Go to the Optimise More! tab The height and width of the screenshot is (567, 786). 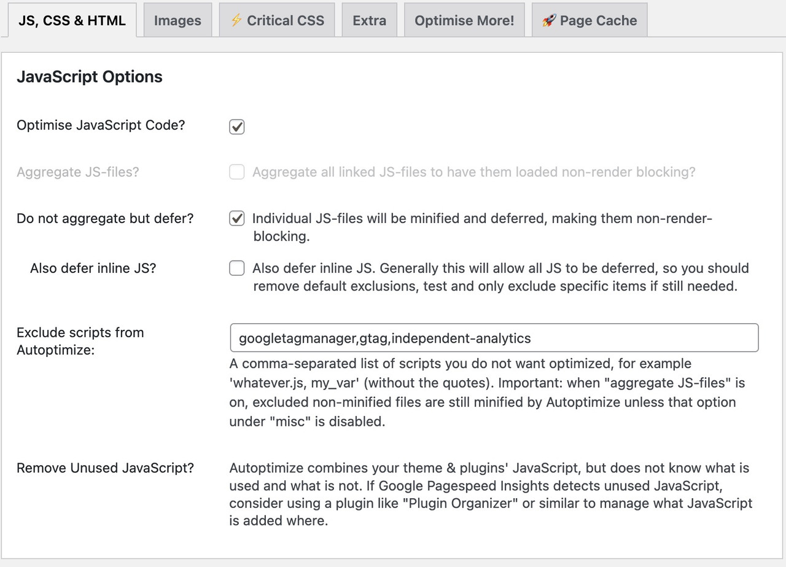coord(464,20)
